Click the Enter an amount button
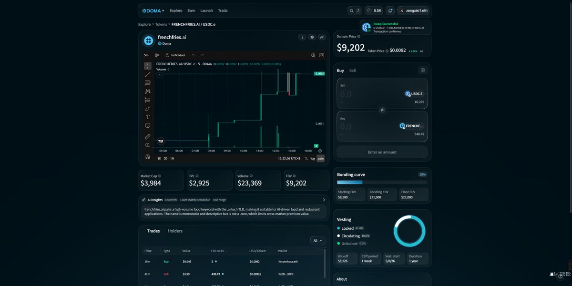Screen dimensions: 572x286 [382, 152]
